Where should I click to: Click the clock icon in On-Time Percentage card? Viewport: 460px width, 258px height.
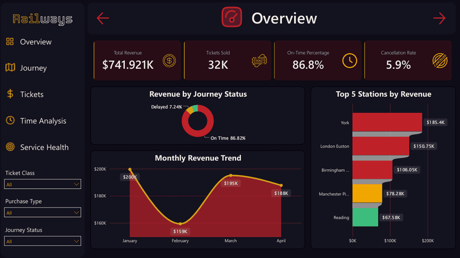349,61
